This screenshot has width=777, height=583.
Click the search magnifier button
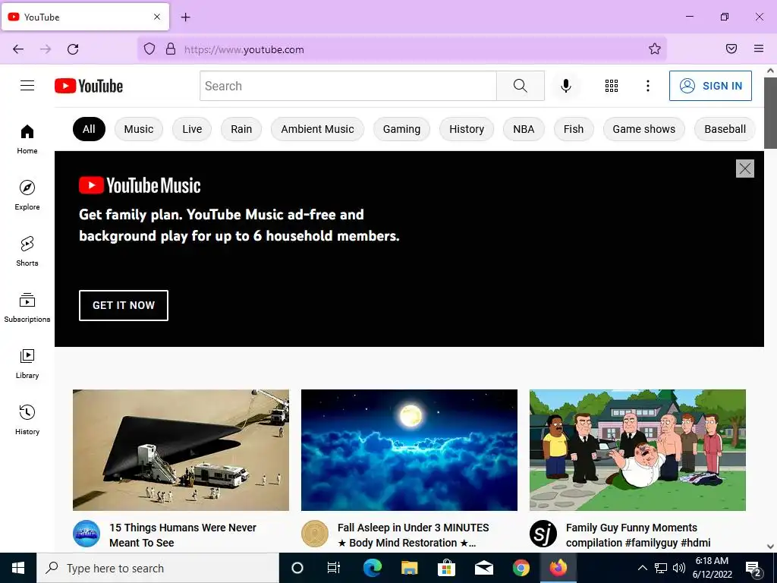(x=521, y=86)
